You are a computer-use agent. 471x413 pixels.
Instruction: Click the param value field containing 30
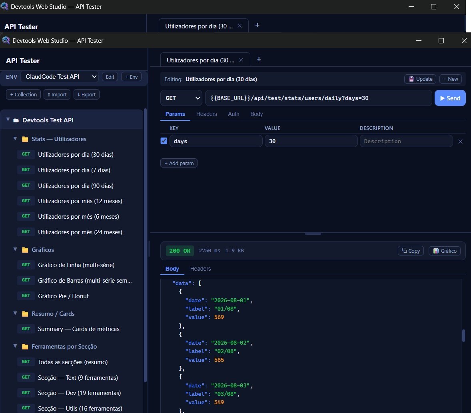tap(311, 141)
